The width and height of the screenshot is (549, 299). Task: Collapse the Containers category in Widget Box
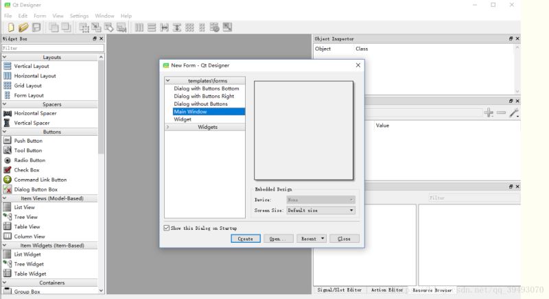click(x=5, y=283)
